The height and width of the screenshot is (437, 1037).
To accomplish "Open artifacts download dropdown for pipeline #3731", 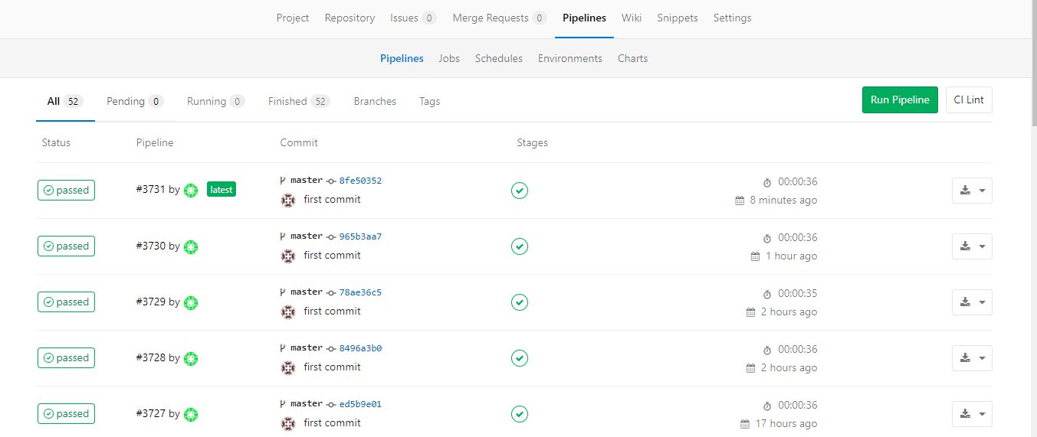I will click(x=972, y=191).
